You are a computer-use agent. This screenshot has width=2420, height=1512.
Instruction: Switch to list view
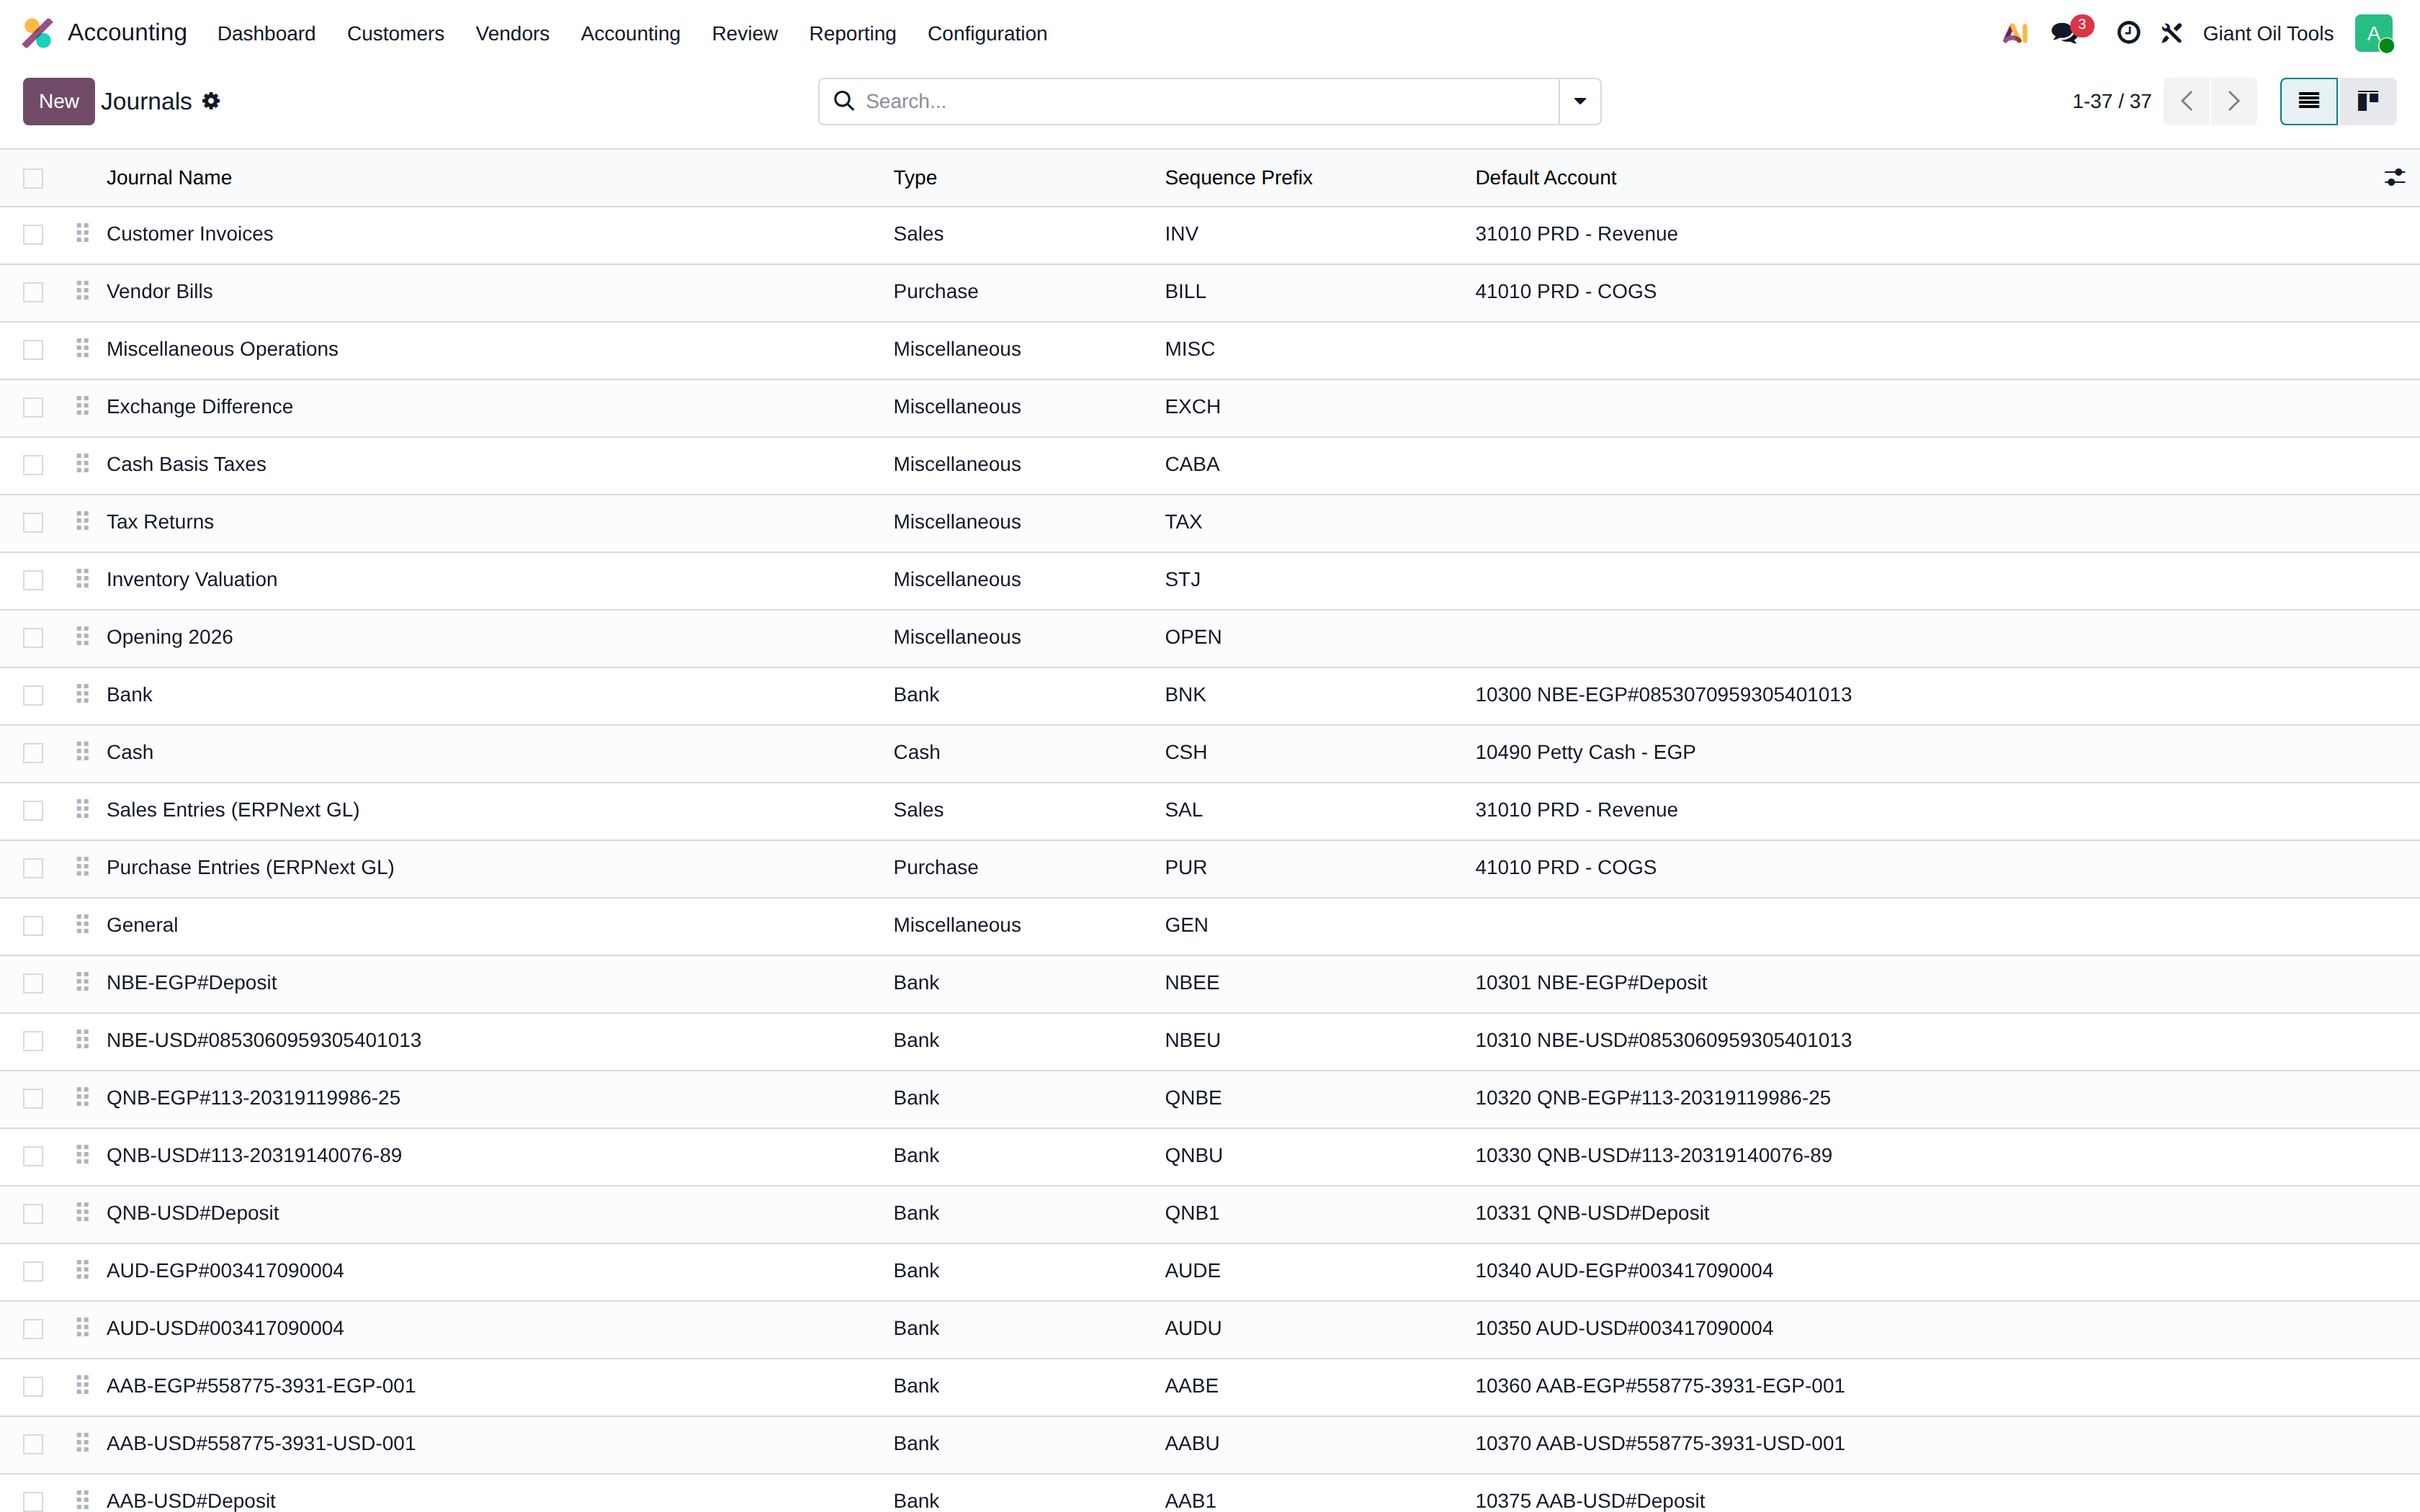pos(2309,101)
